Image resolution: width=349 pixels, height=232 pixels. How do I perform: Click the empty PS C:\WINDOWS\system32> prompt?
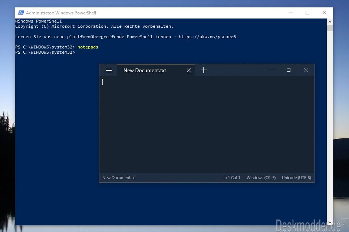pos(45,53)
